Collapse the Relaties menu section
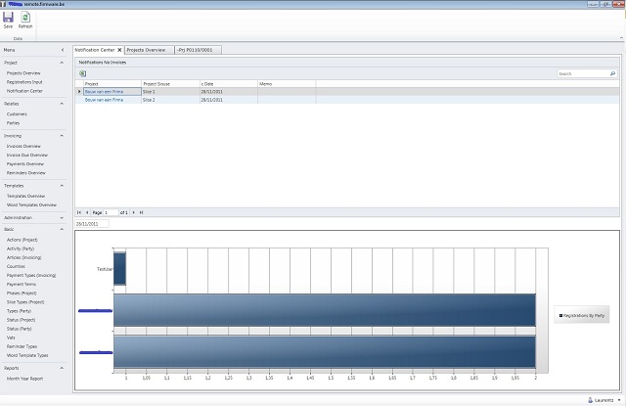Screen dimensions: 626x406 62,104
